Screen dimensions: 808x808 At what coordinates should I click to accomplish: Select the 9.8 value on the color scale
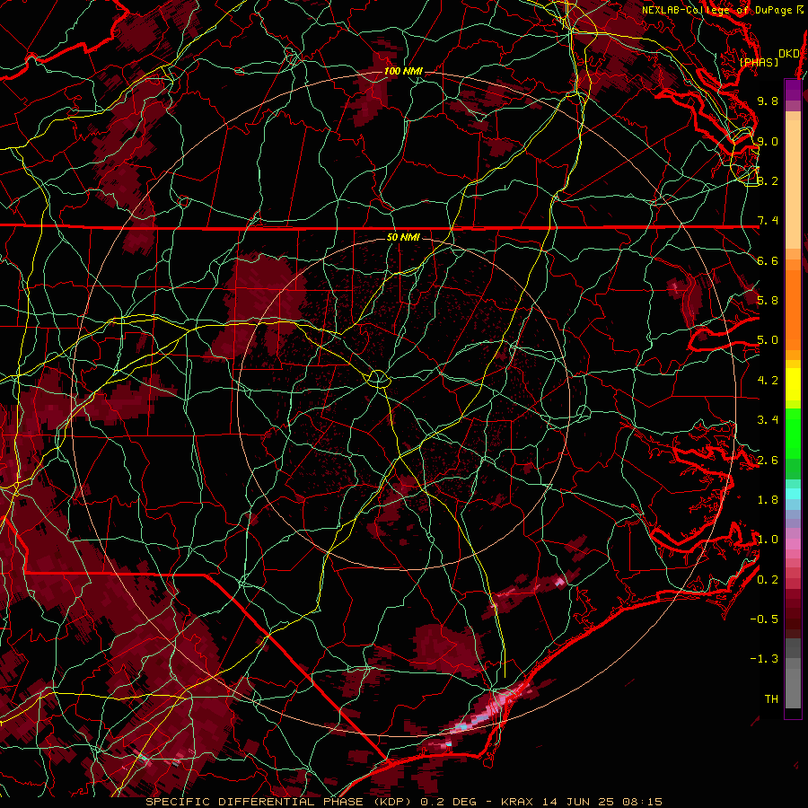[768, 101]
